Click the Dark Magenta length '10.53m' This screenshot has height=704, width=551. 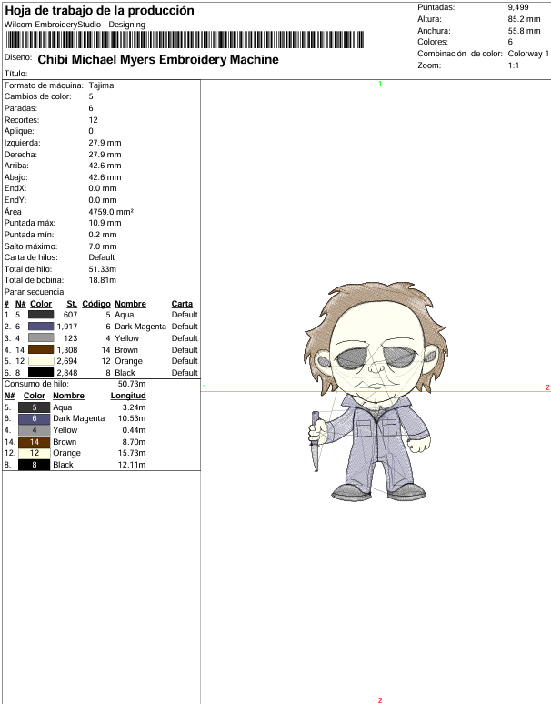(132, 418)
